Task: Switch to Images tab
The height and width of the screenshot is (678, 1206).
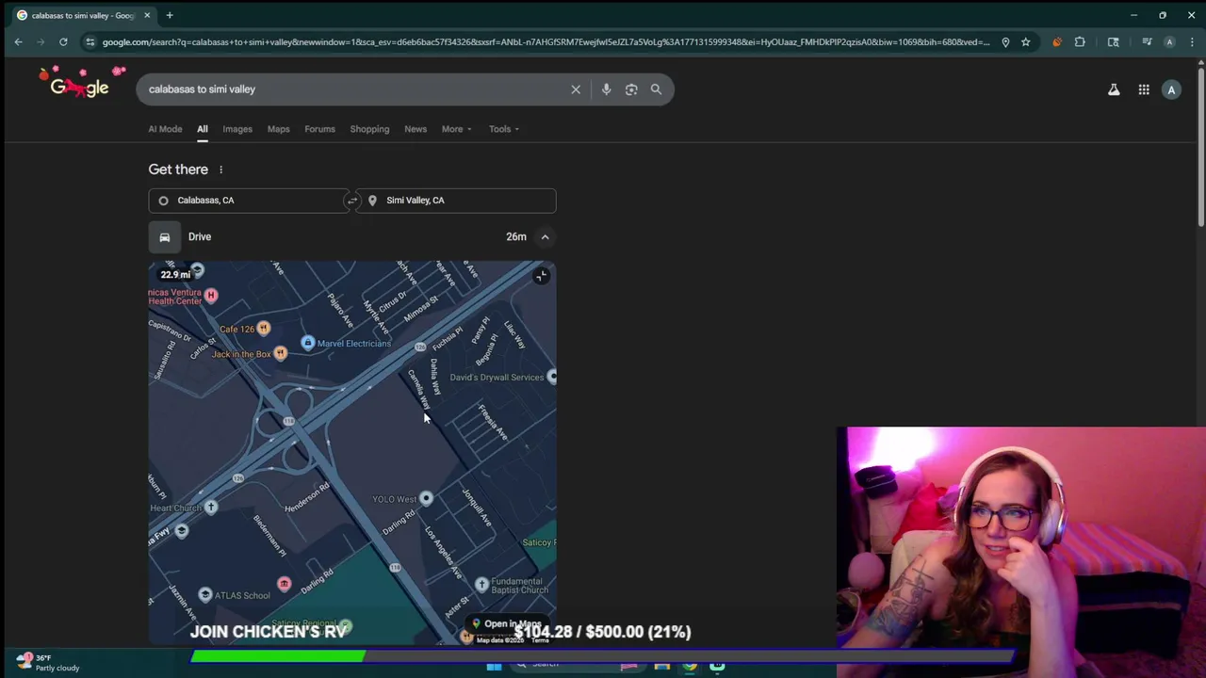Action: [x=237, y=129]
